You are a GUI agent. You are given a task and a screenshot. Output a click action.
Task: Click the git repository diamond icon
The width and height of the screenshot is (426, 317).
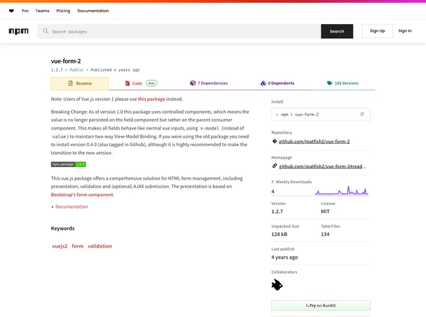[x=274, y=141]
